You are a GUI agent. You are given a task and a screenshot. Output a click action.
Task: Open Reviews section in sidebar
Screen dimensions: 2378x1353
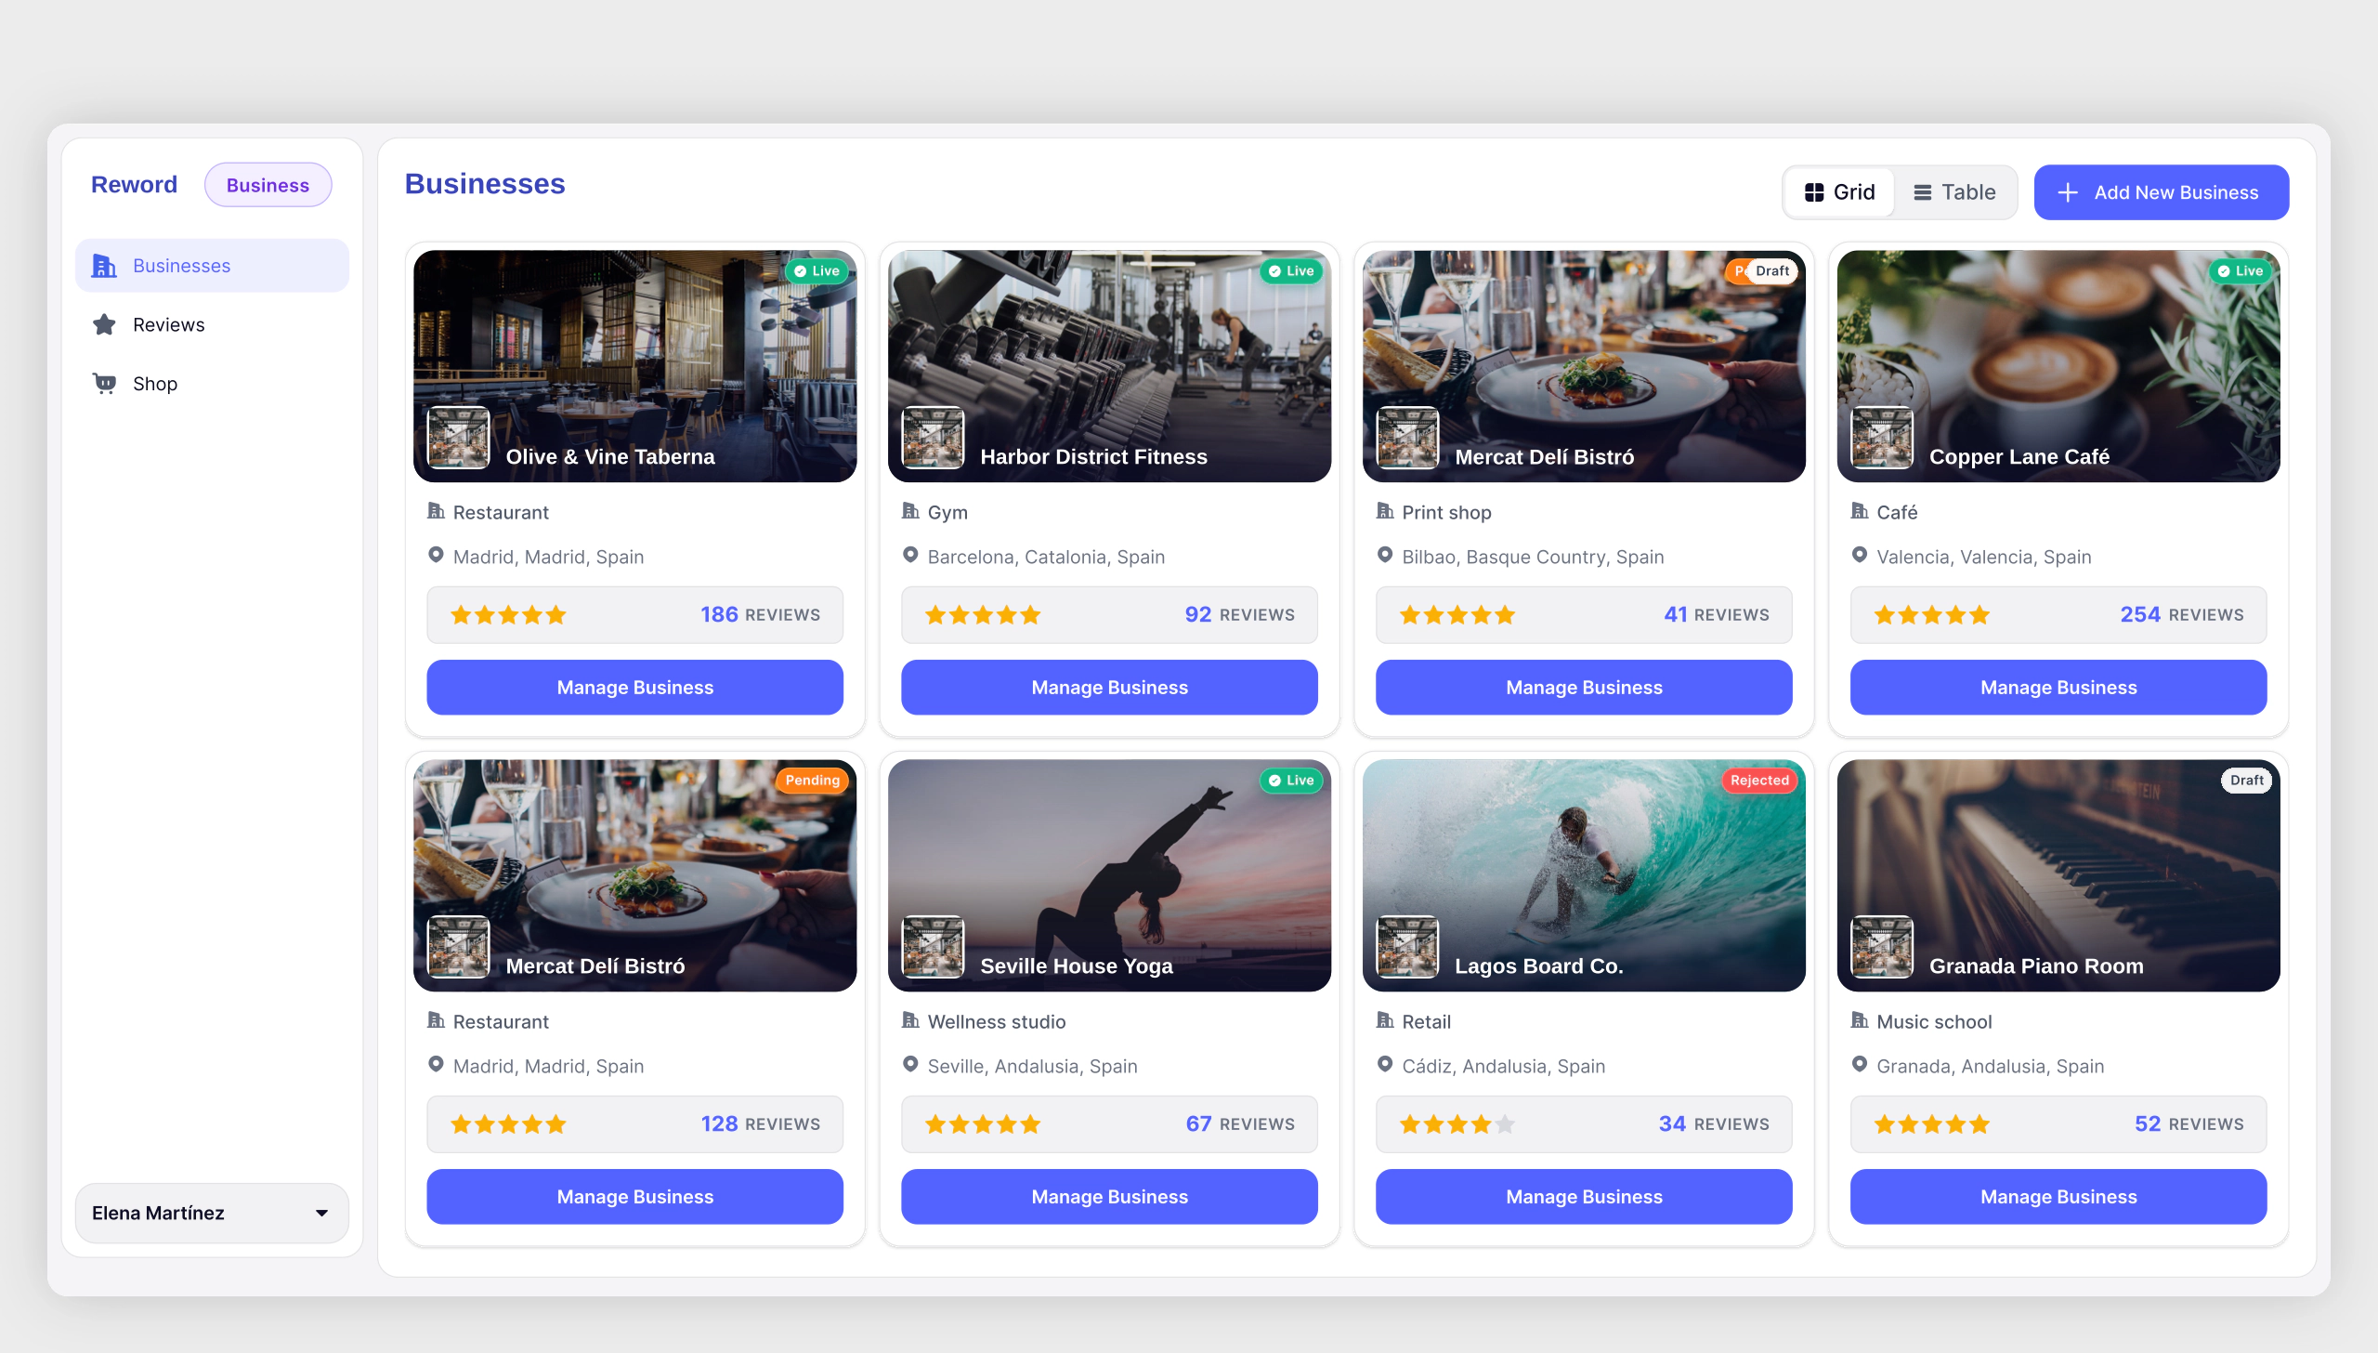click(x=168, y=324)
